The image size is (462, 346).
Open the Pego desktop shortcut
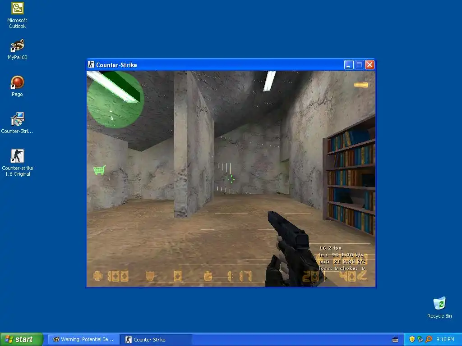point(17,86)
